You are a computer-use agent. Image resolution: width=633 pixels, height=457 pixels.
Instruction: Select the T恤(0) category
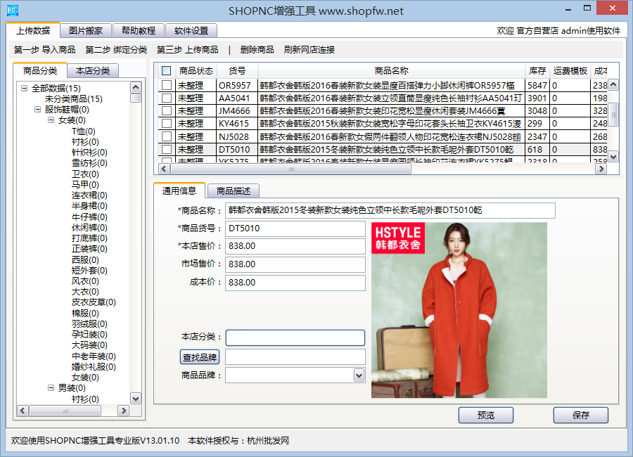pos(84,131)
